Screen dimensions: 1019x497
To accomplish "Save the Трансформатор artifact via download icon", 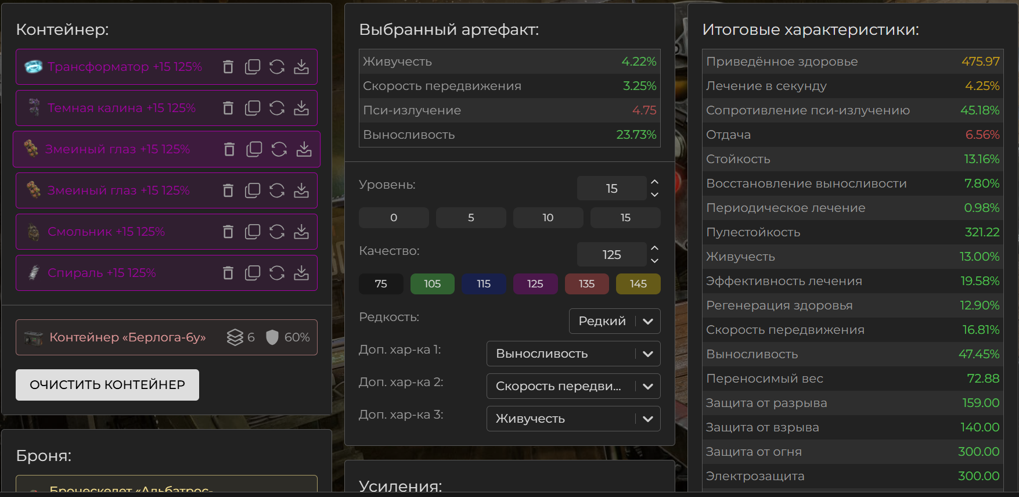I will click(301, 67).
